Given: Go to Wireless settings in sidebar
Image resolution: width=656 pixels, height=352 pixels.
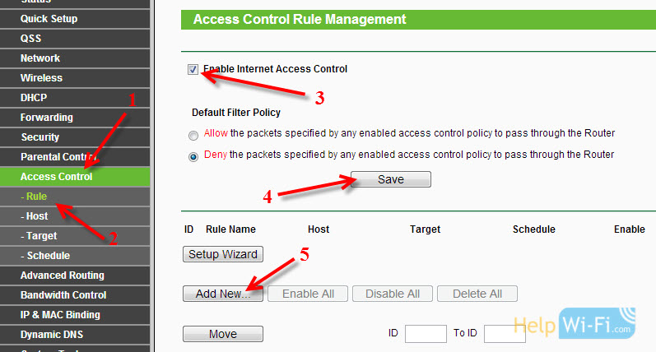Looking at the screenshot, I should (75, 78).
